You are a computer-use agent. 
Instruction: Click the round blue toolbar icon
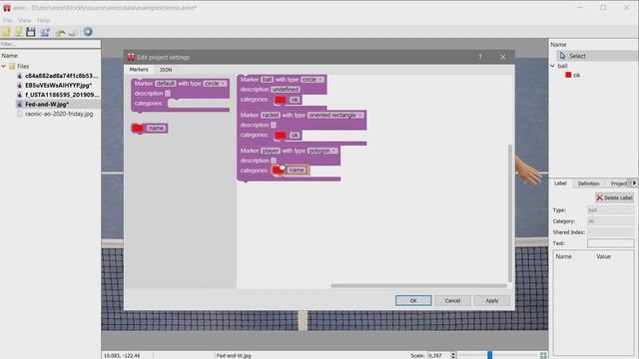click(88, 32)
